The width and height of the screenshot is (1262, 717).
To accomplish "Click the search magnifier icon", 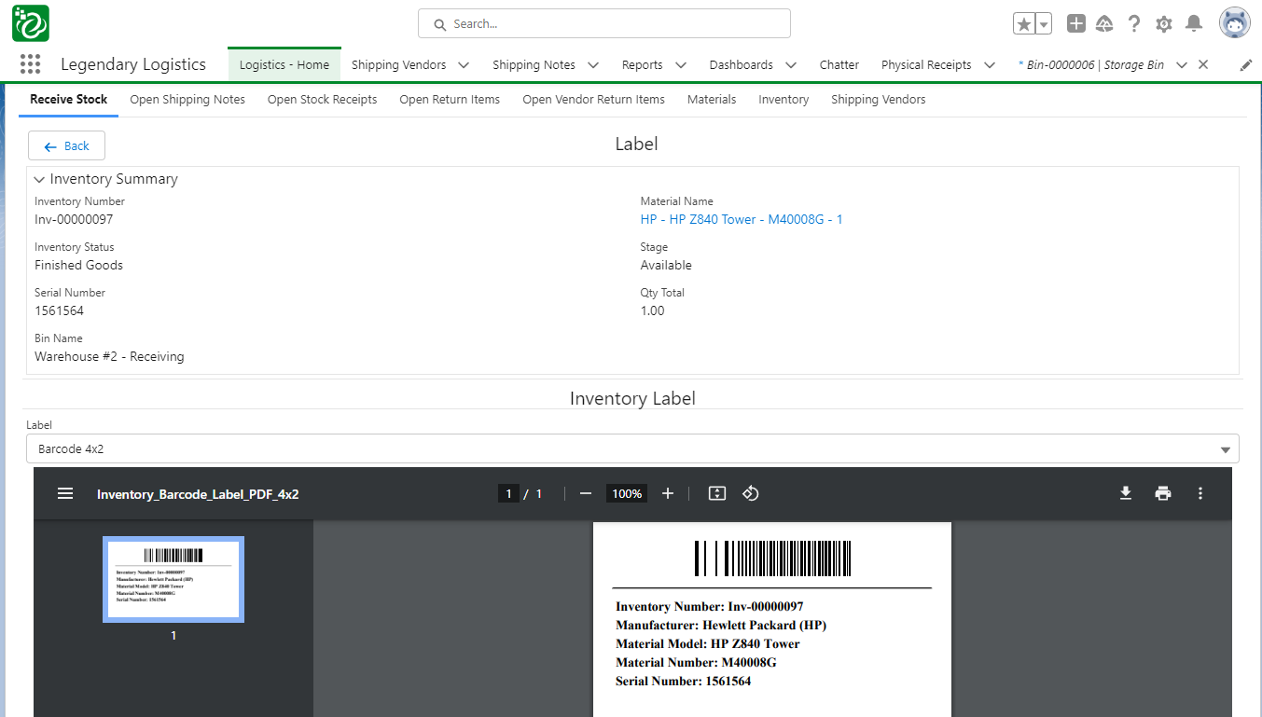I will 438,24.
